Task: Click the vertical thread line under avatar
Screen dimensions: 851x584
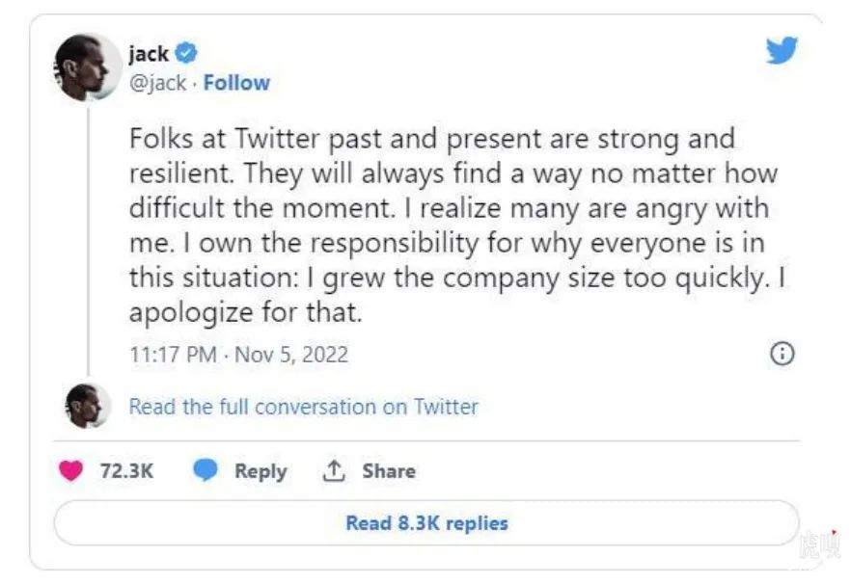Action: pyautogui.click(x=88, y=241)
